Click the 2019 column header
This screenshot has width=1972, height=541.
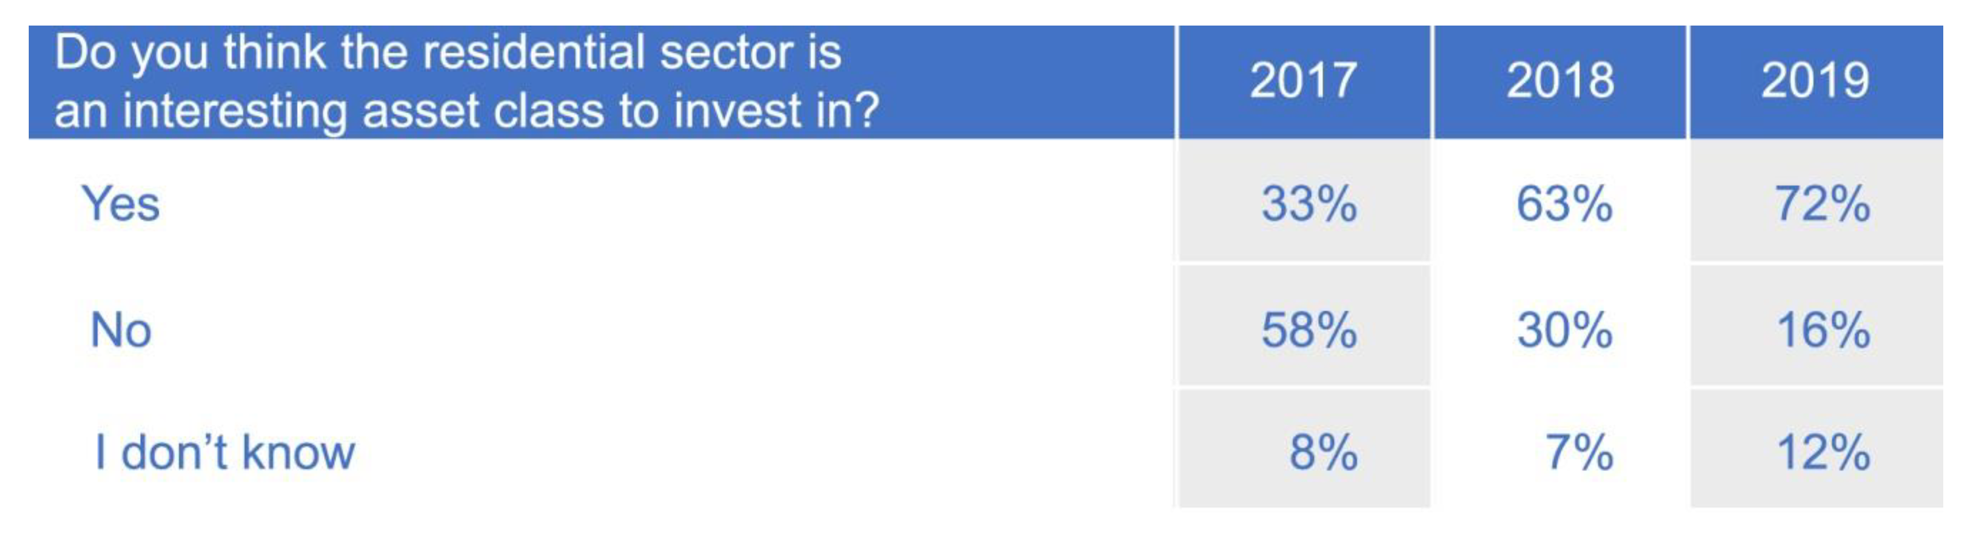coord(1815,80)
